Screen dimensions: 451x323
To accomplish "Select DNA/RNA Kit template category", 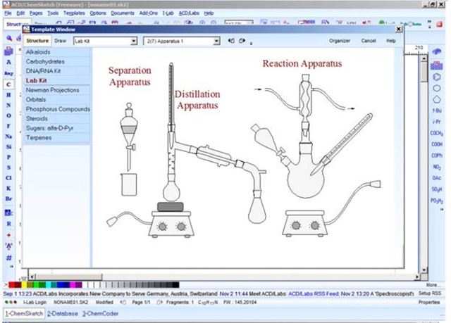I will (57, 71).
